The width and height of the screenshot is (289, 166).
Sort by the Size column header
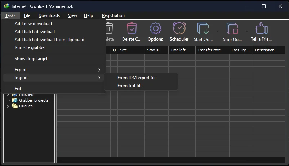132,50
